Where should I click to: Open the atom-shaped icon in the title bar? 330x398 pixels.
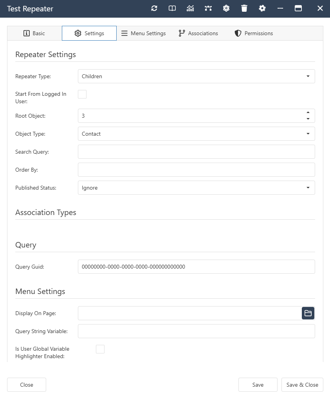pos(226,8)
